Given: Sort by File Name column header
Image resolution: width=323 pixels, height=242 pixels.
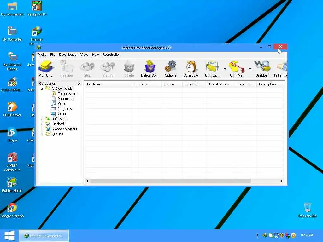Looking at the screenshot, I should tap(109, 84).
